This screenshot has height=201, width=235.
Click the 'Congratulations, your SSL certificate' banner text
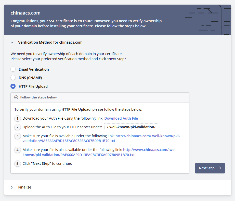(86, 23)
